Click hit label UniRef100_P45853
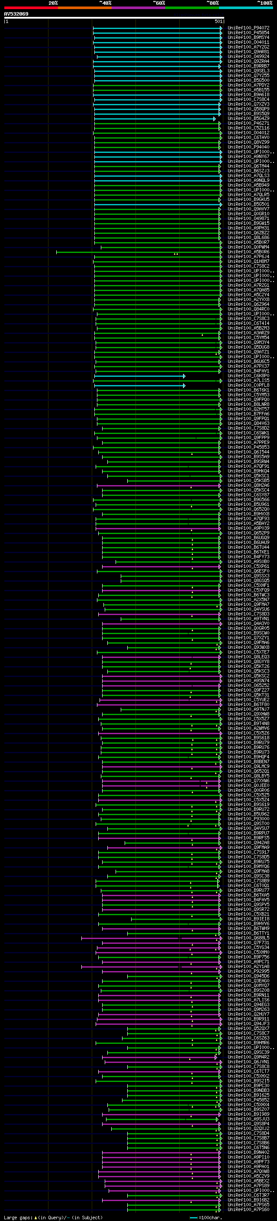 click(x=248, y=447)
